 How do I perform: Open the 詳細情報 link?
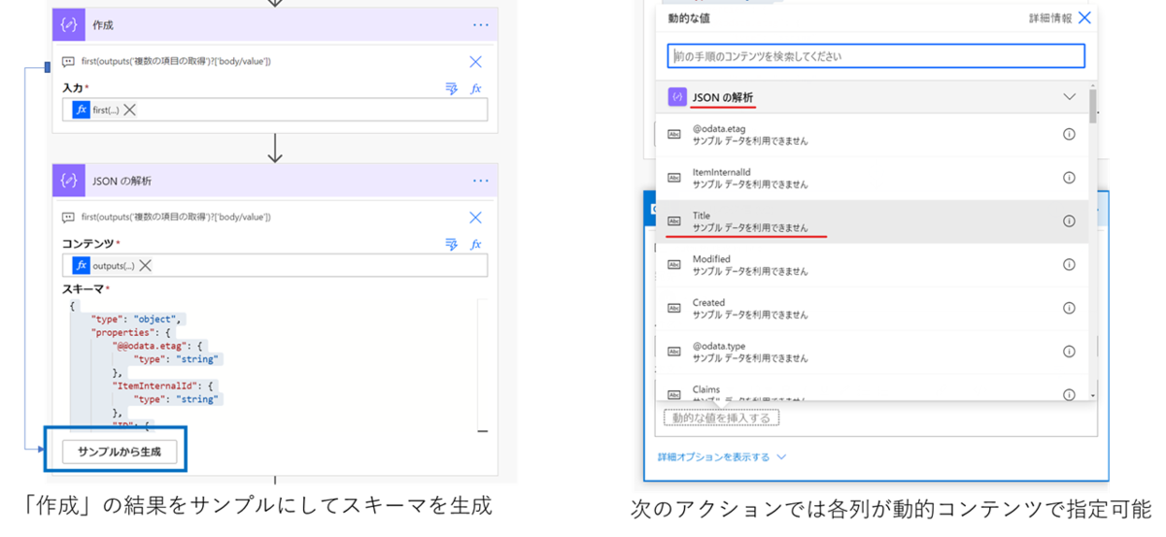[x=1050, y=17]
